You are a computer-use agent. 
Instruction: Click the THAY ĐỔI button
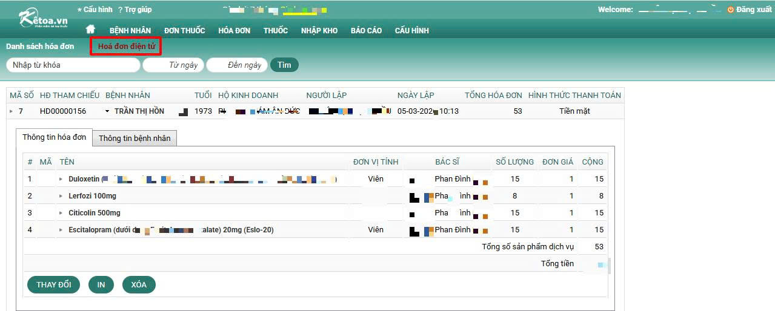click(53, 285)
